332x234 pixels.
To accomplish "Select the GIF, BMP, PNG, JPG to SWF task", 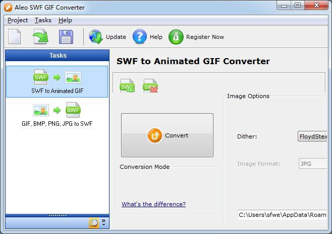I will click(x=57, y=115).
